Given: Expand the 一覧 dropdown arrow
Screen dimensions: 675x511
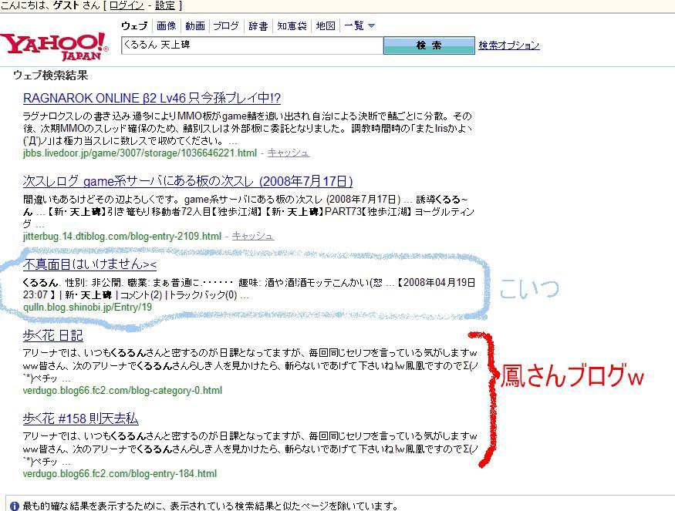Looking at the screenshot, I should 371,26.
